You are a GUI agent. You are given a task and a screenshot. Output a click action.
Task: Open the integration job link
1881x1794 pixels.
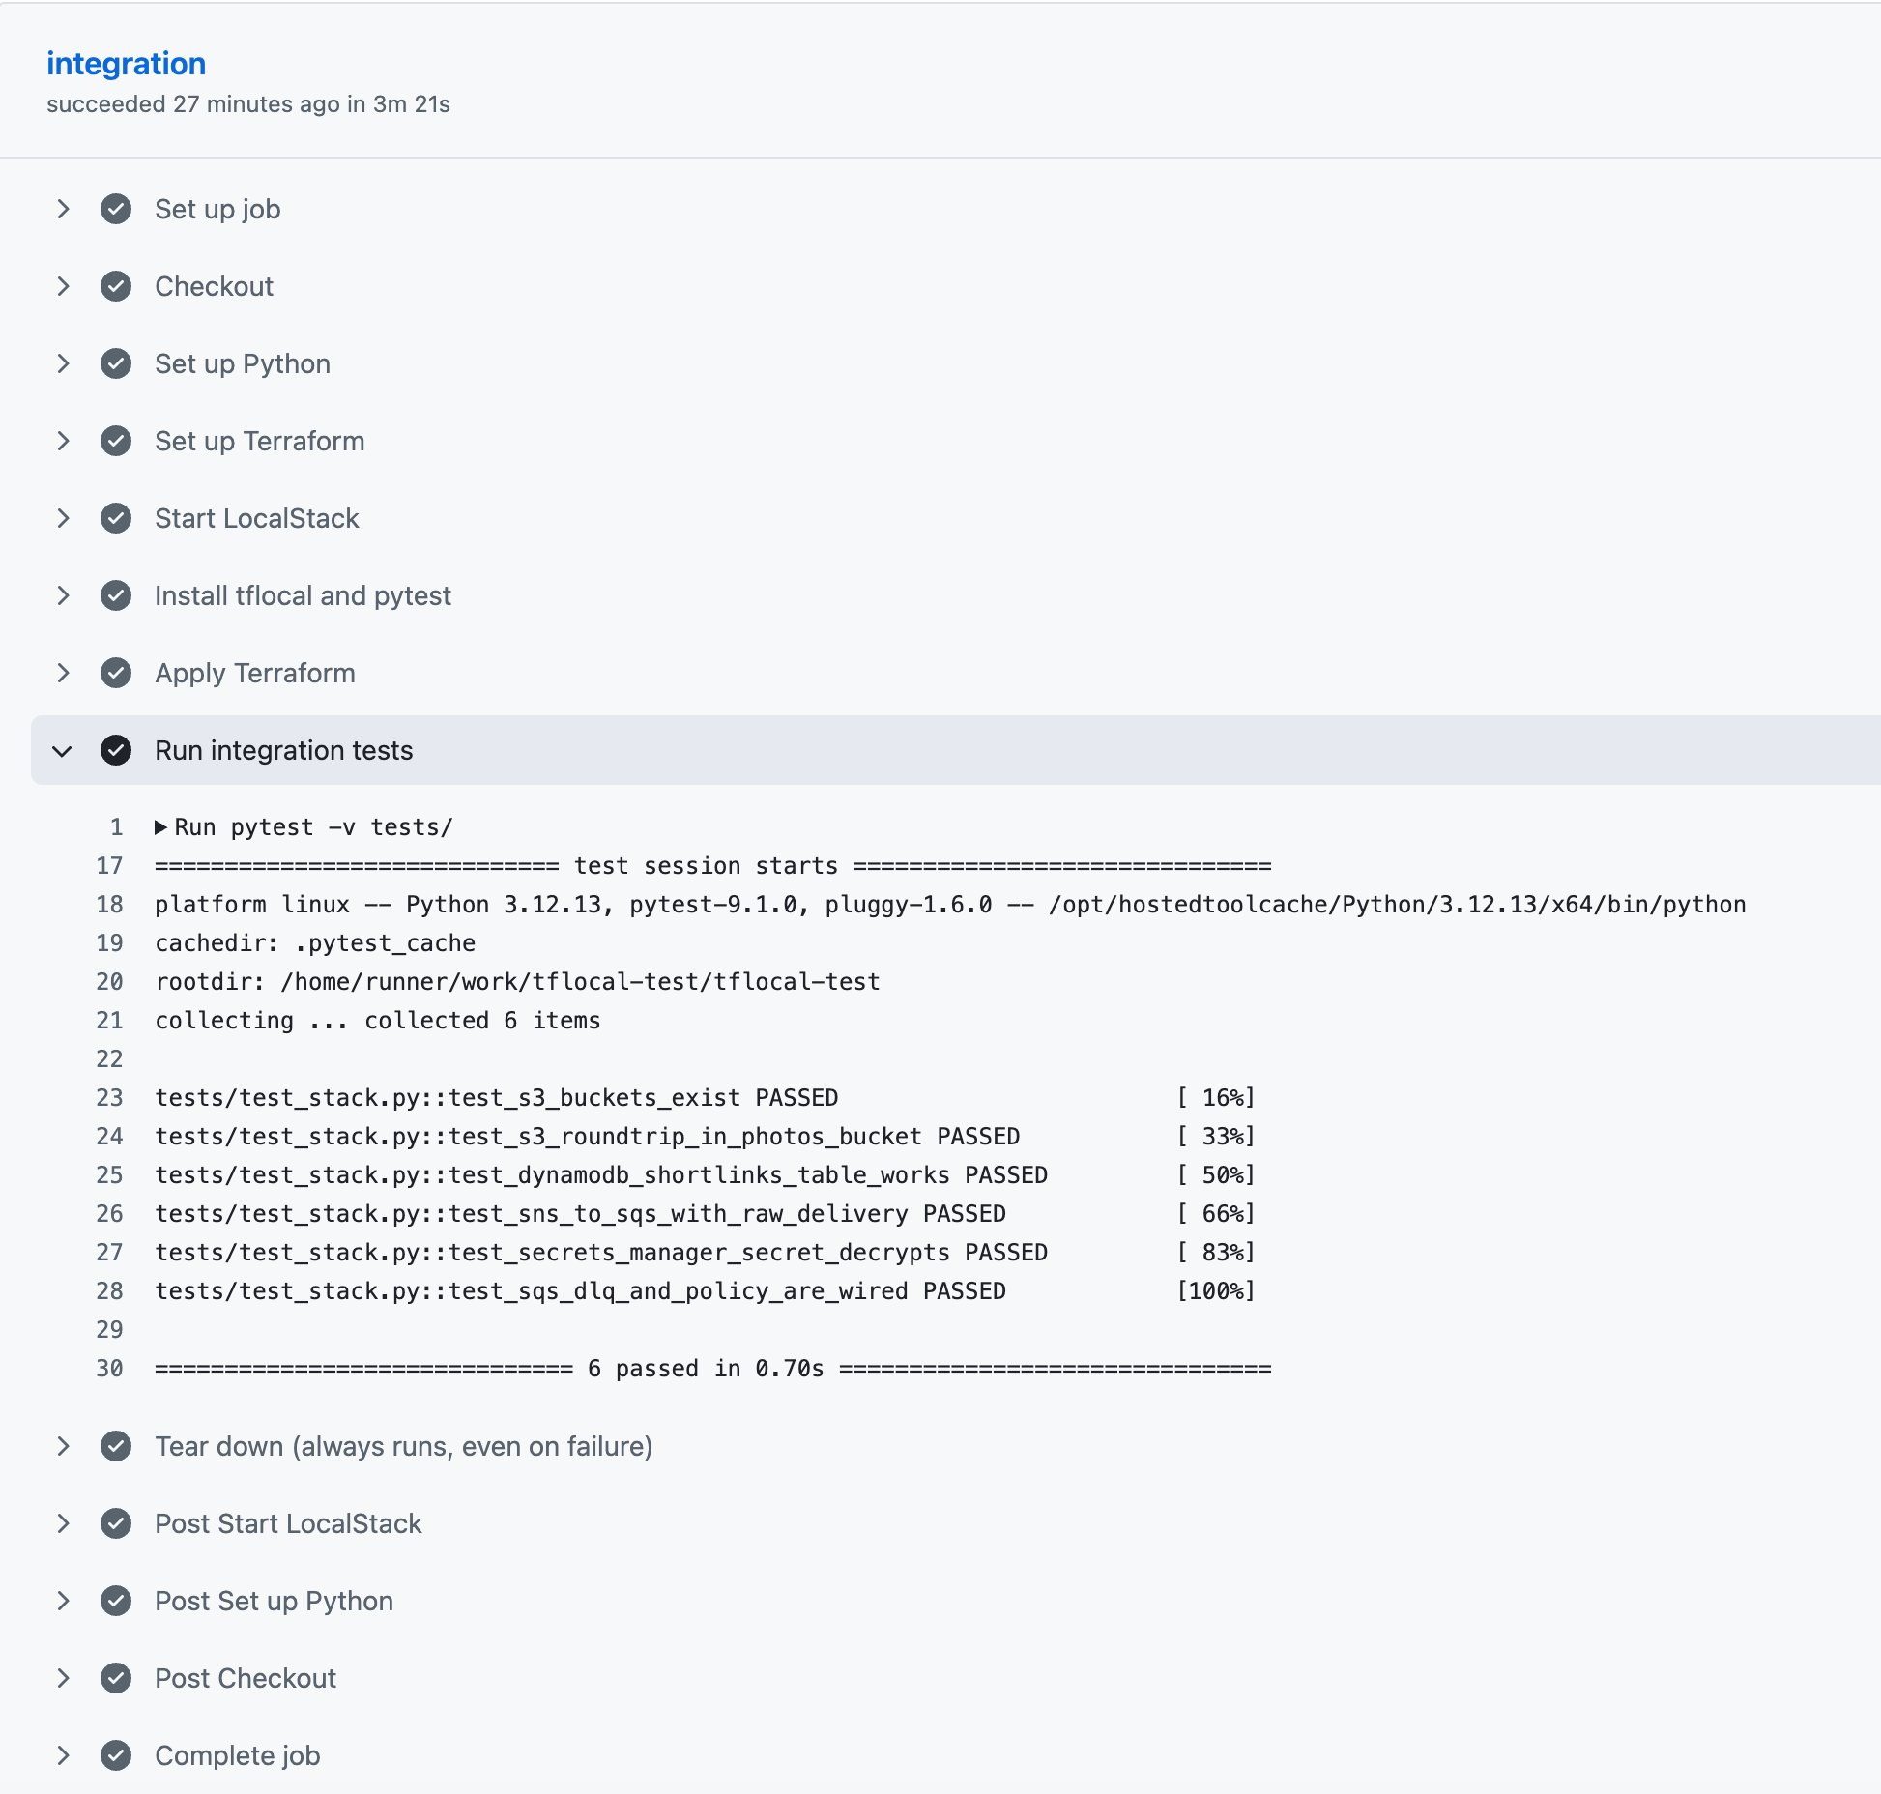126,64
